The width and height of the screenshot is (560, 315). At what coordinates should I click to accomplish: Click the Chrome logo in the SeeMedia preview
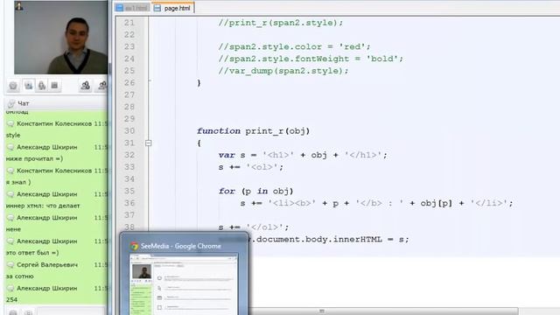point(134,246)
